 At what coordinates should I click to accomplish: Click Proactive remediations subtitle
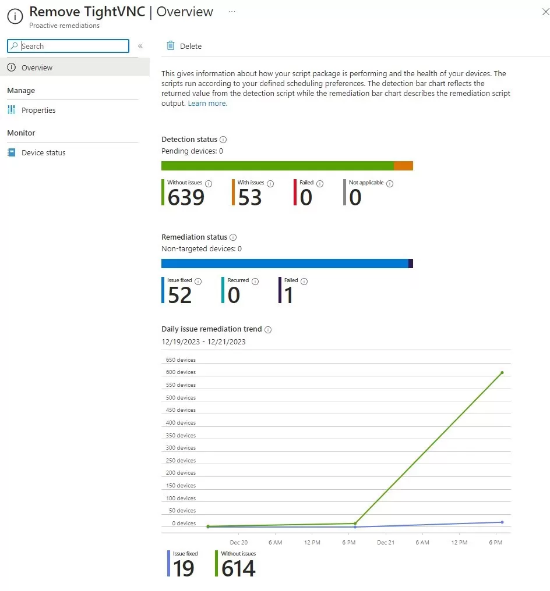[x=65, y=26]
